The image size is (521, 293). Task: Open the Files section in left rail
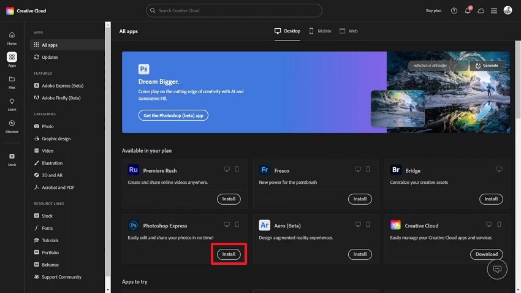click(12, 82)
